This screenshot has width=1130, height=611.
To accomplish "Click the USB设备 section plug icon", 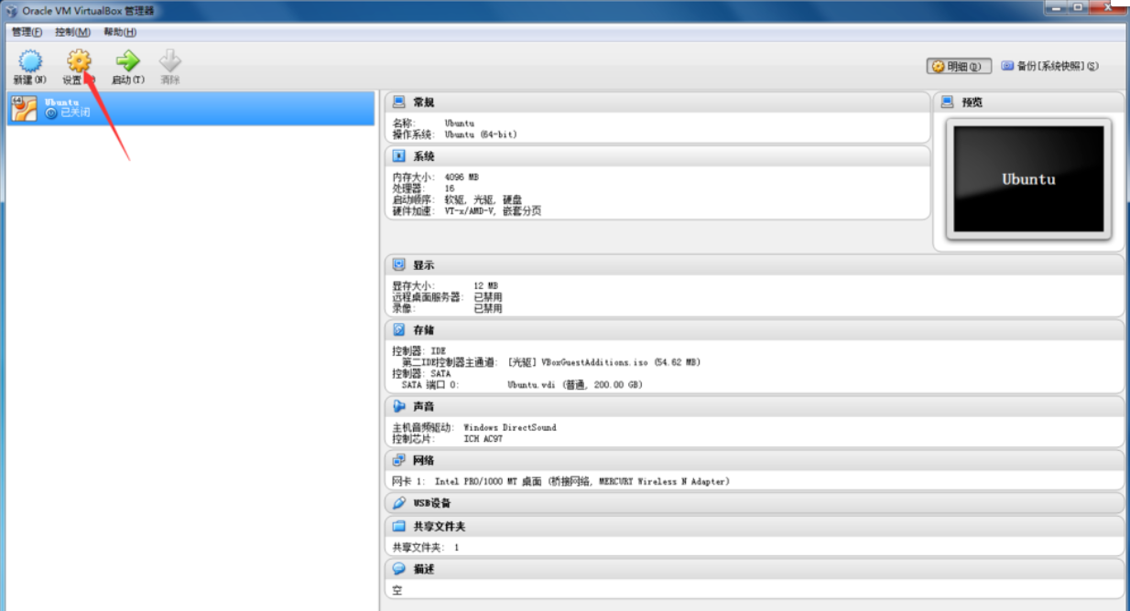I will point(399,503).
